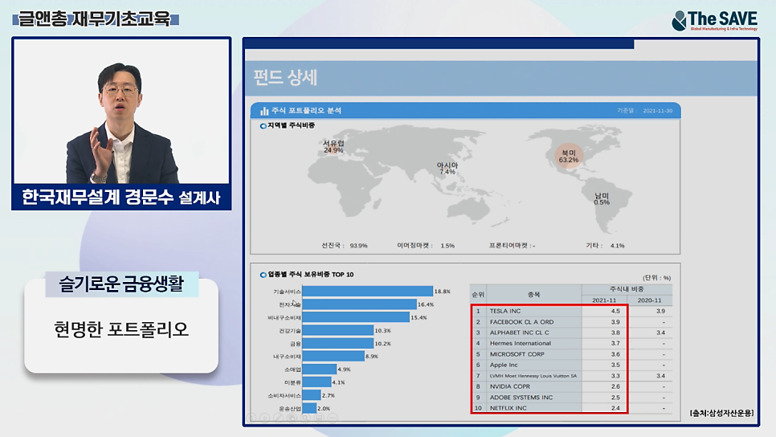Click the Apple Inc table row

[x=571, y=365]
